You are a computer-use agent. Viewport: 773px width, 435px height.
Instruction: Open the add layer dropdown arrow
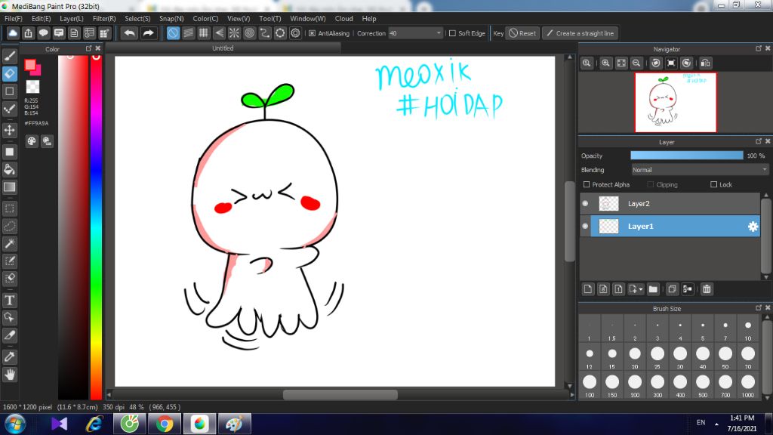[640, 288]
